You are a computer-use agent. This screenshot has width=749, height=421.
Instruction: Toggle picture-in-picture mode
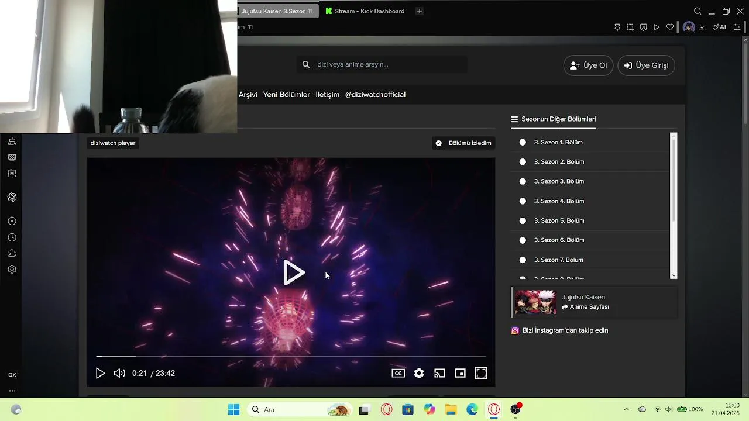coord(461,373)
